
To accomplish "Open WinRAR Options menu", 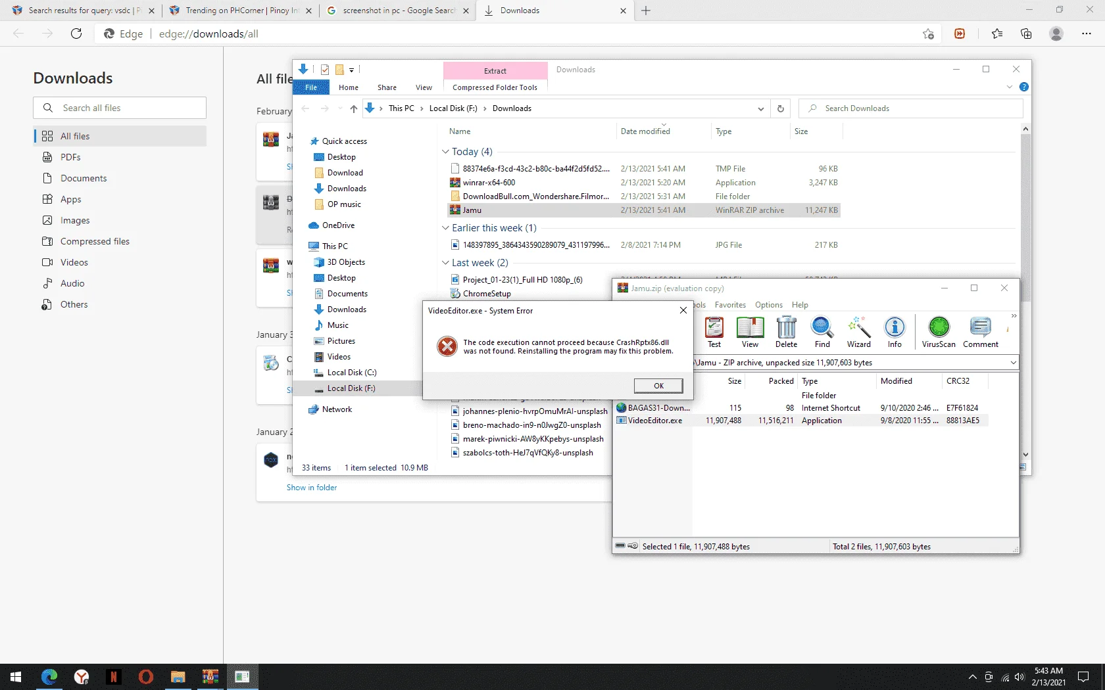I will tap(768, 305).
